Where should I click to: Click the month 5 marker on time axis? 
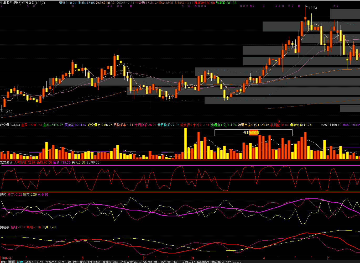328,258
